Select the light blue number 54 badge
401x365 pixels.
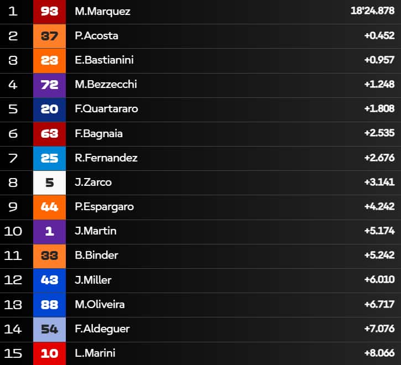point(49,329)
